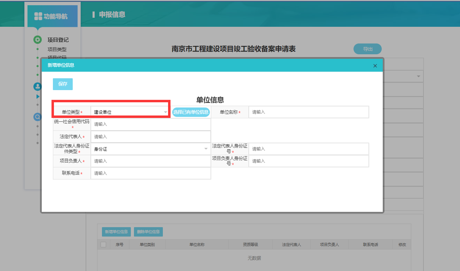The image size is (460, 271).
Task: Click the 导出 button
Action: point(367,49)
